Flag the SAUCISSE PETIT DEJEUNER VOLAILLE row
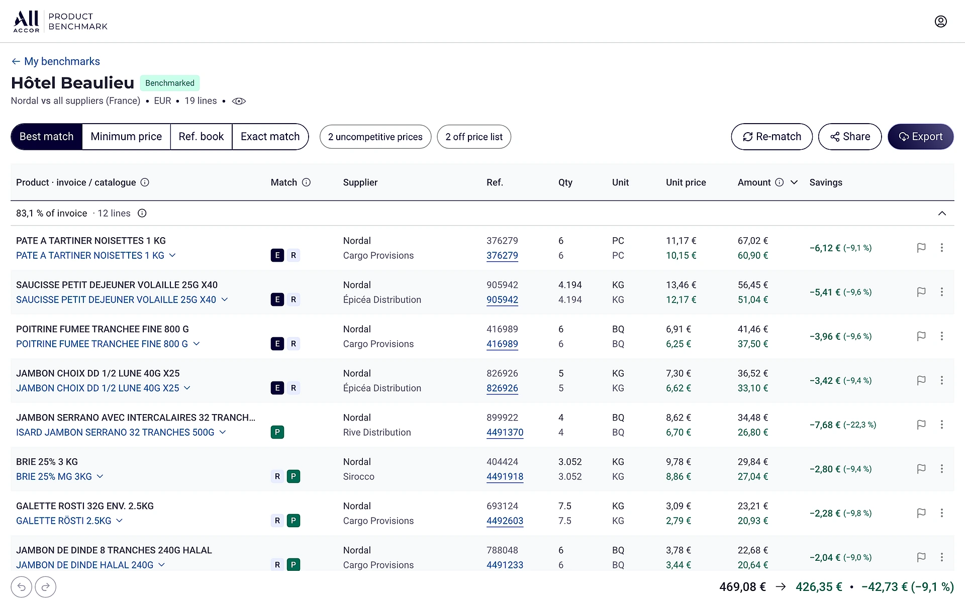This screenshot has height=603, width=965. tap(921, 292)
